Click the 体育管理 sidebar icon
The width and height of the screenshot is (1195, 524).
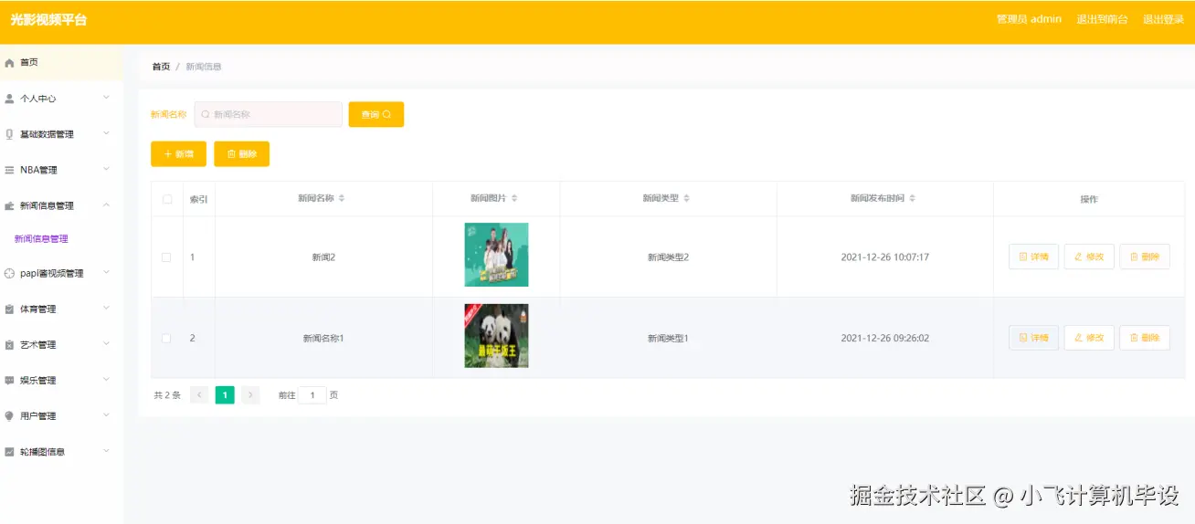click(x=9, y=309)
